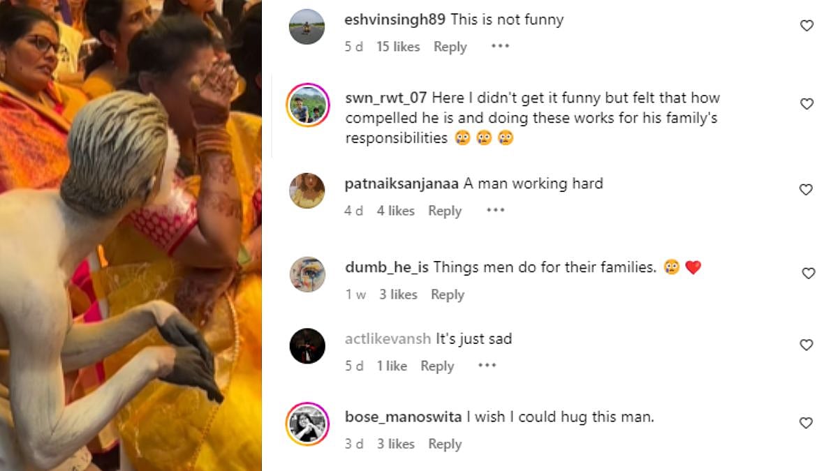Screen dimensions: 838x471
Task: Heart the comment by patnaiksanjanaa
Action: [x=807, y=190]
